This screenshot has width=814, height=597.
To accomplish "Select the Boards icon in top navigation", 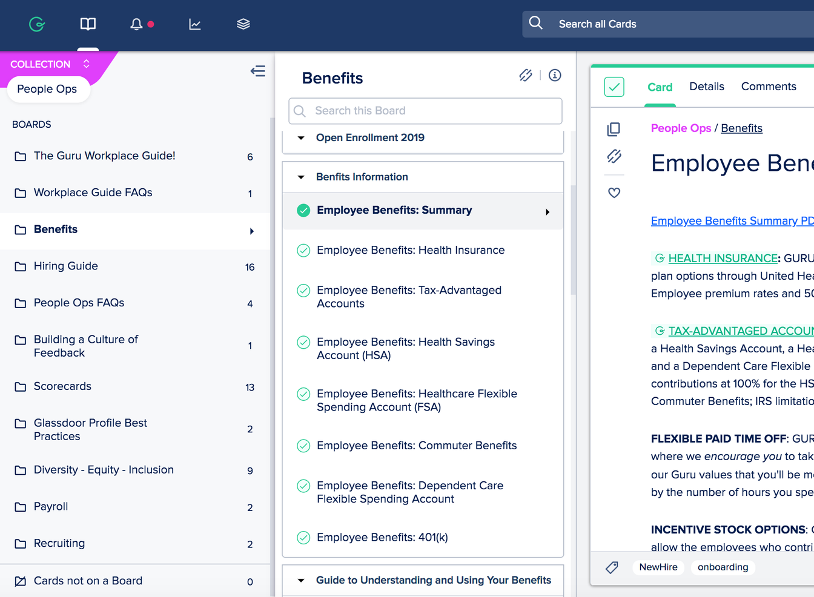I will [x=88, y=24].
